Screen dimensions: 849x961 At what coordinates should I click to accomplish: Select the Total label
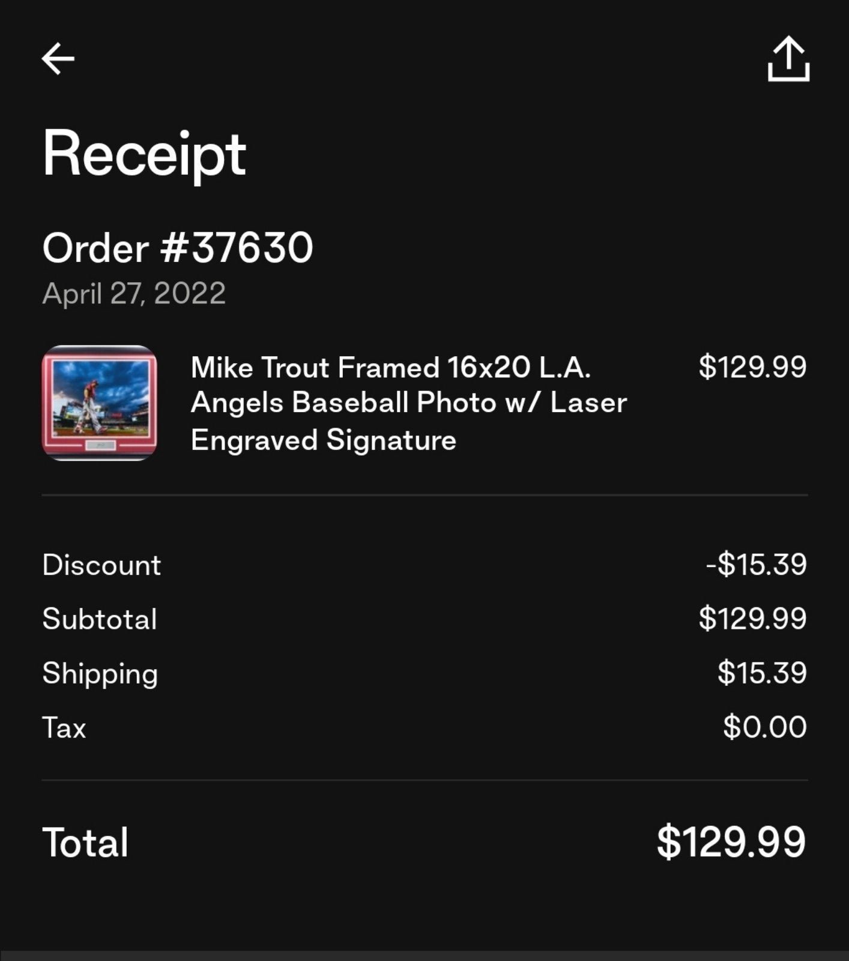[x=85, y=842]
